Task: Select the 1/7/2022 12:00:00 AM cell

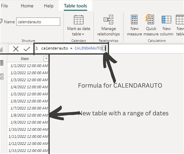Action: click(x=28, y=108)
